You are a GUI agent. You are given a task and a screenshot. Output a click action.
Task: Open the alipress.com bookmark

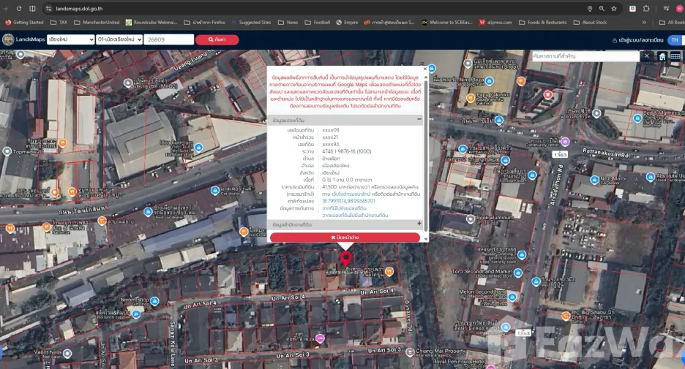point(495,22)
